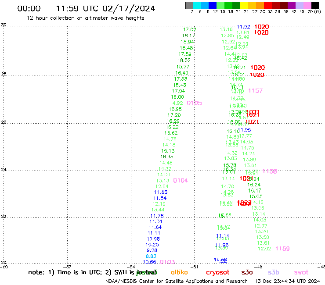Viewport: 325px width, 285px height.
Task: Click the timestamp '13 Dec 23:44:34 UTC 2024'
Action: 287,281
